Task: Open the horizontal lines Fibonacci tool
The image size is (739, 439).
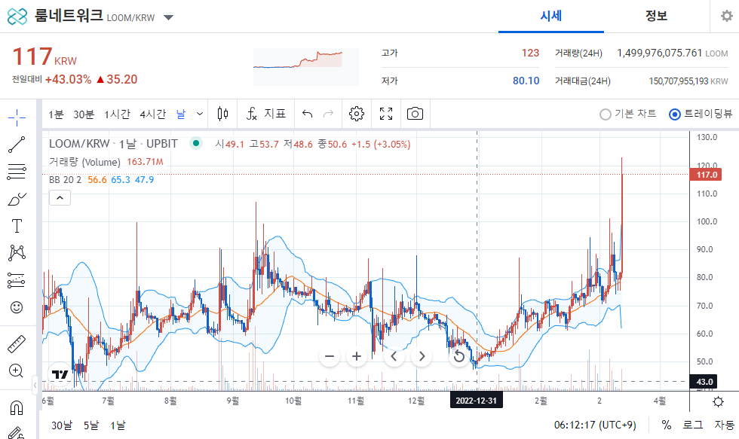Action: pyautogui.click(x=17, y=172)
